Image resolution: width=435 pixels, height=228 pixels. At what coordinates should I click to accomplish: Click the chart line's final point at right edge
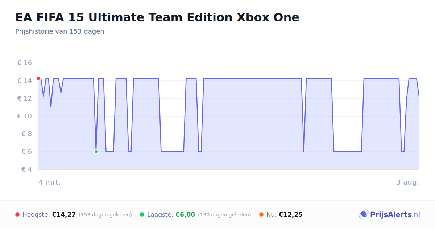tap(419, 96)
